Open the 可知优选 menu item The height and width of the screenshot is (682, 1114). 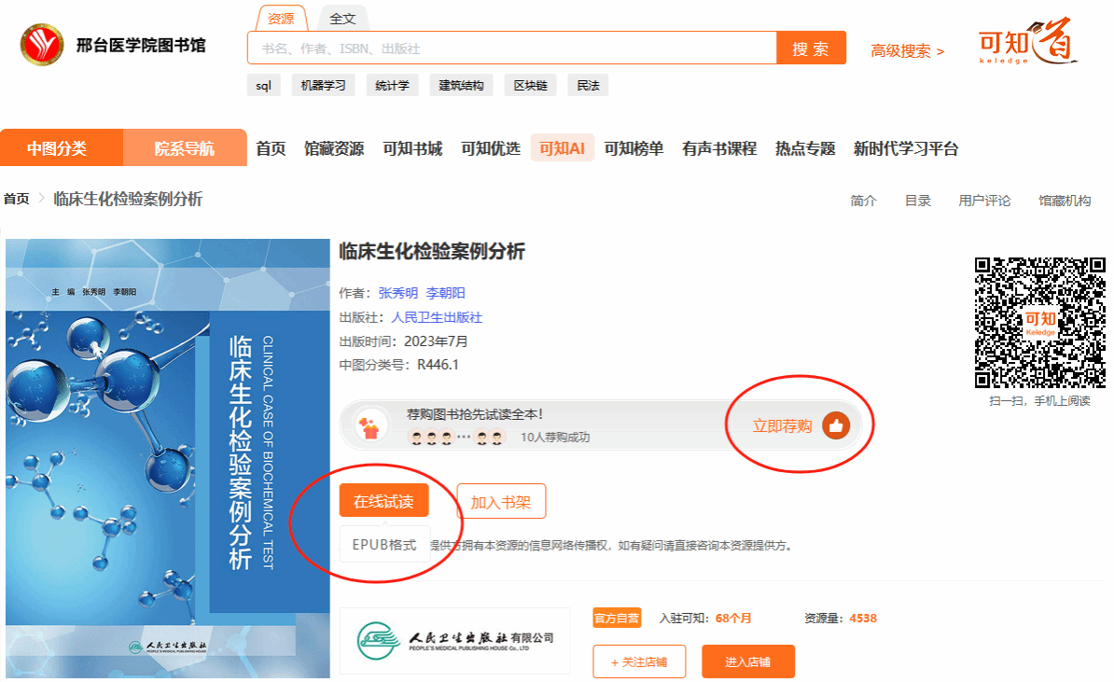(491, 148)
